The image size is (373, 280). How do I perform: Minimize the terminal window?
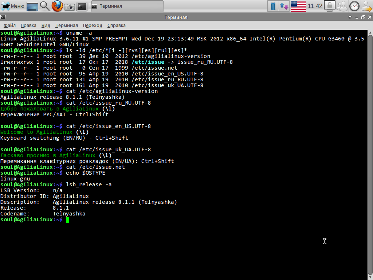tap(357, 17)
